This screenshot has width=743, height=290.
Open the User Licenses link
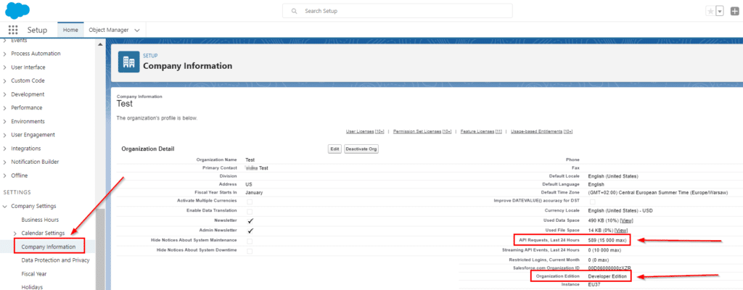pyautogui.click(x=365, y=131)
